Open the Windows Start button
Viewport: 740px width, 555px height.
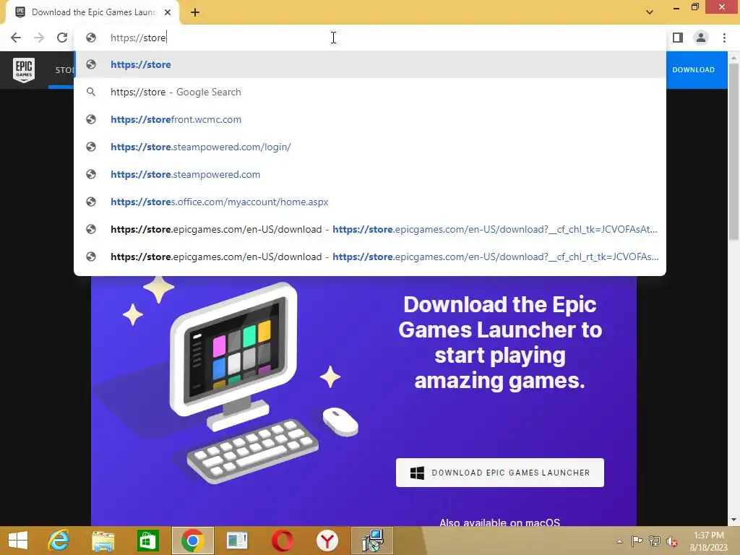coord(18,541)
